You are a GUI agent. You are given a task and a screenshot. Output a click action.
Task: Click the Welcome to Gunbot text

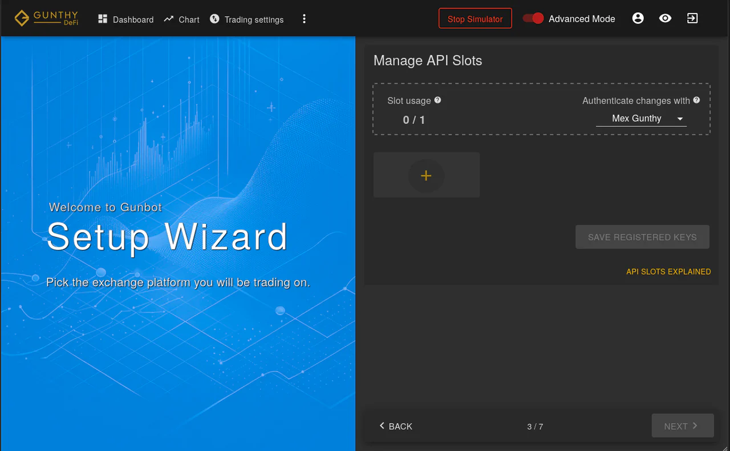click(106, 207)
